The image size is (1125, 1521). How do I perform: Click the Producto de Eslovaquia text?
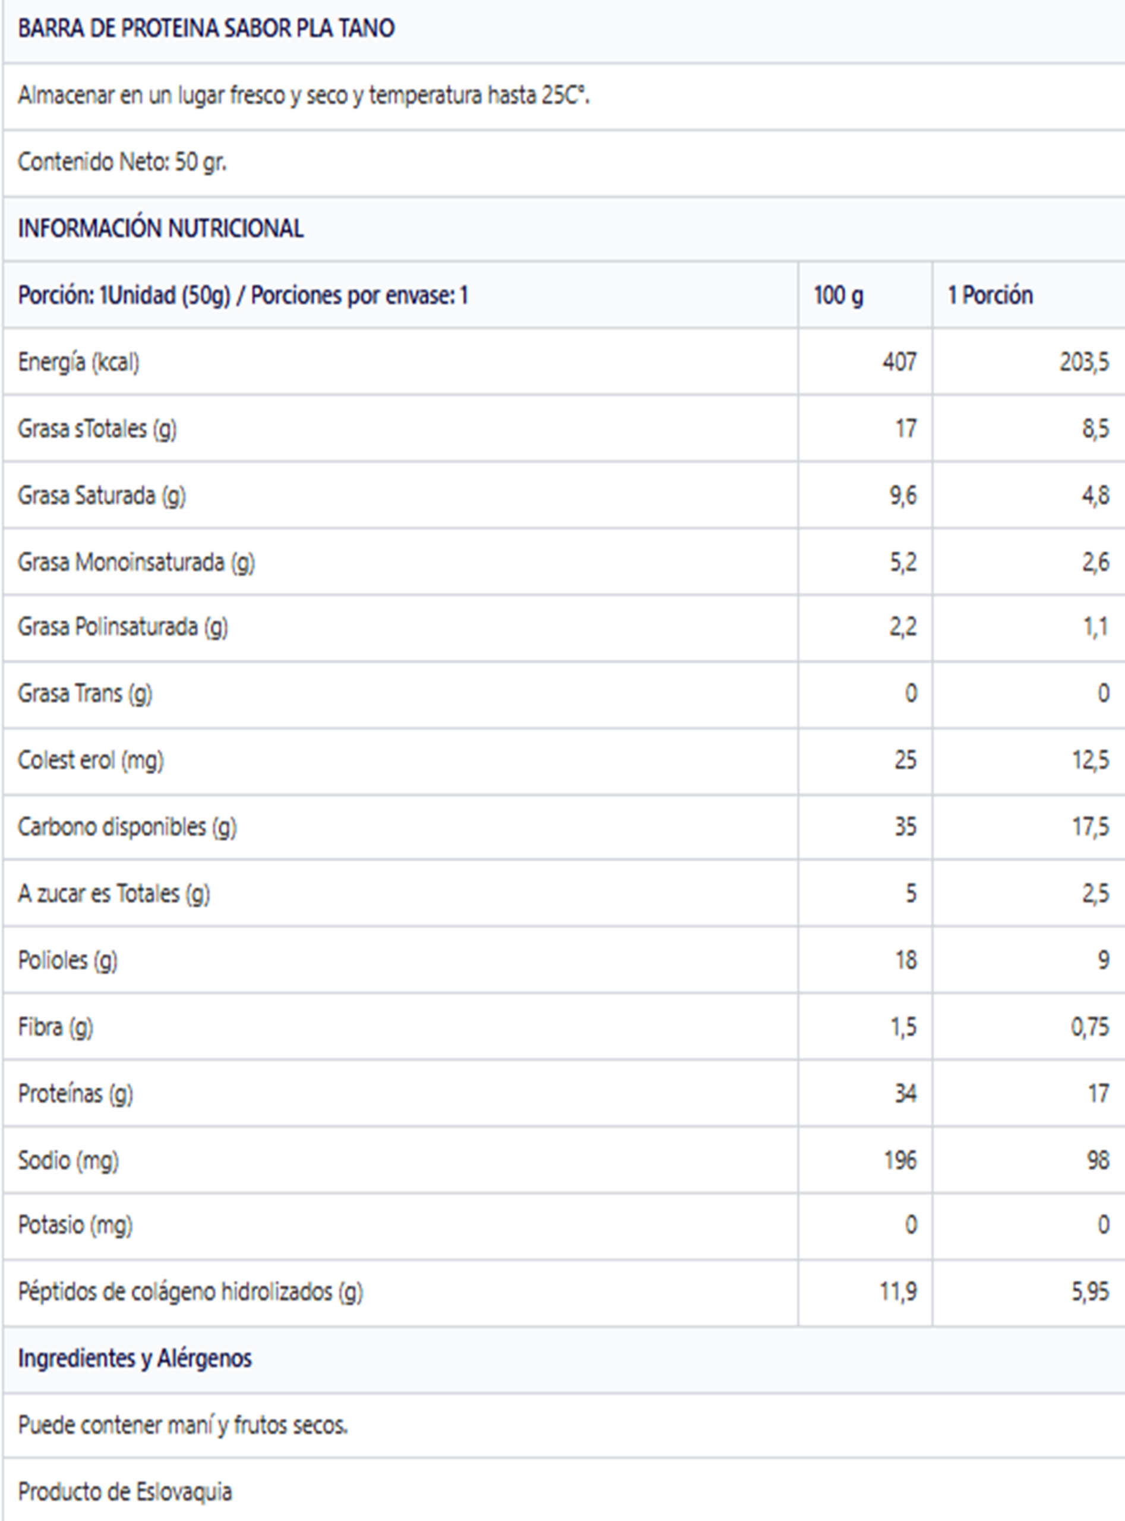tap(125, 1492)
